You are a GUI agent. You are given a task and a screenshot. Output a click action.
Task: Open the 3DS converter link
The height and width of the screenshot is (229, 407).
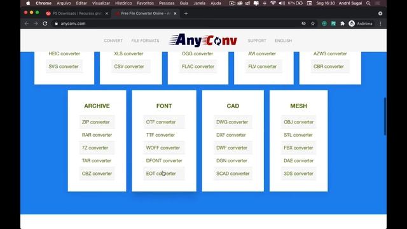coord(298,174)
